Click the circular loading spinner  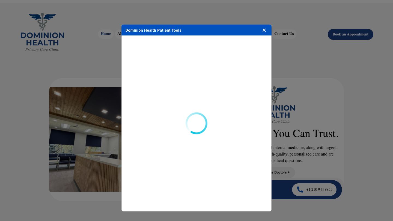click(196, 123)
